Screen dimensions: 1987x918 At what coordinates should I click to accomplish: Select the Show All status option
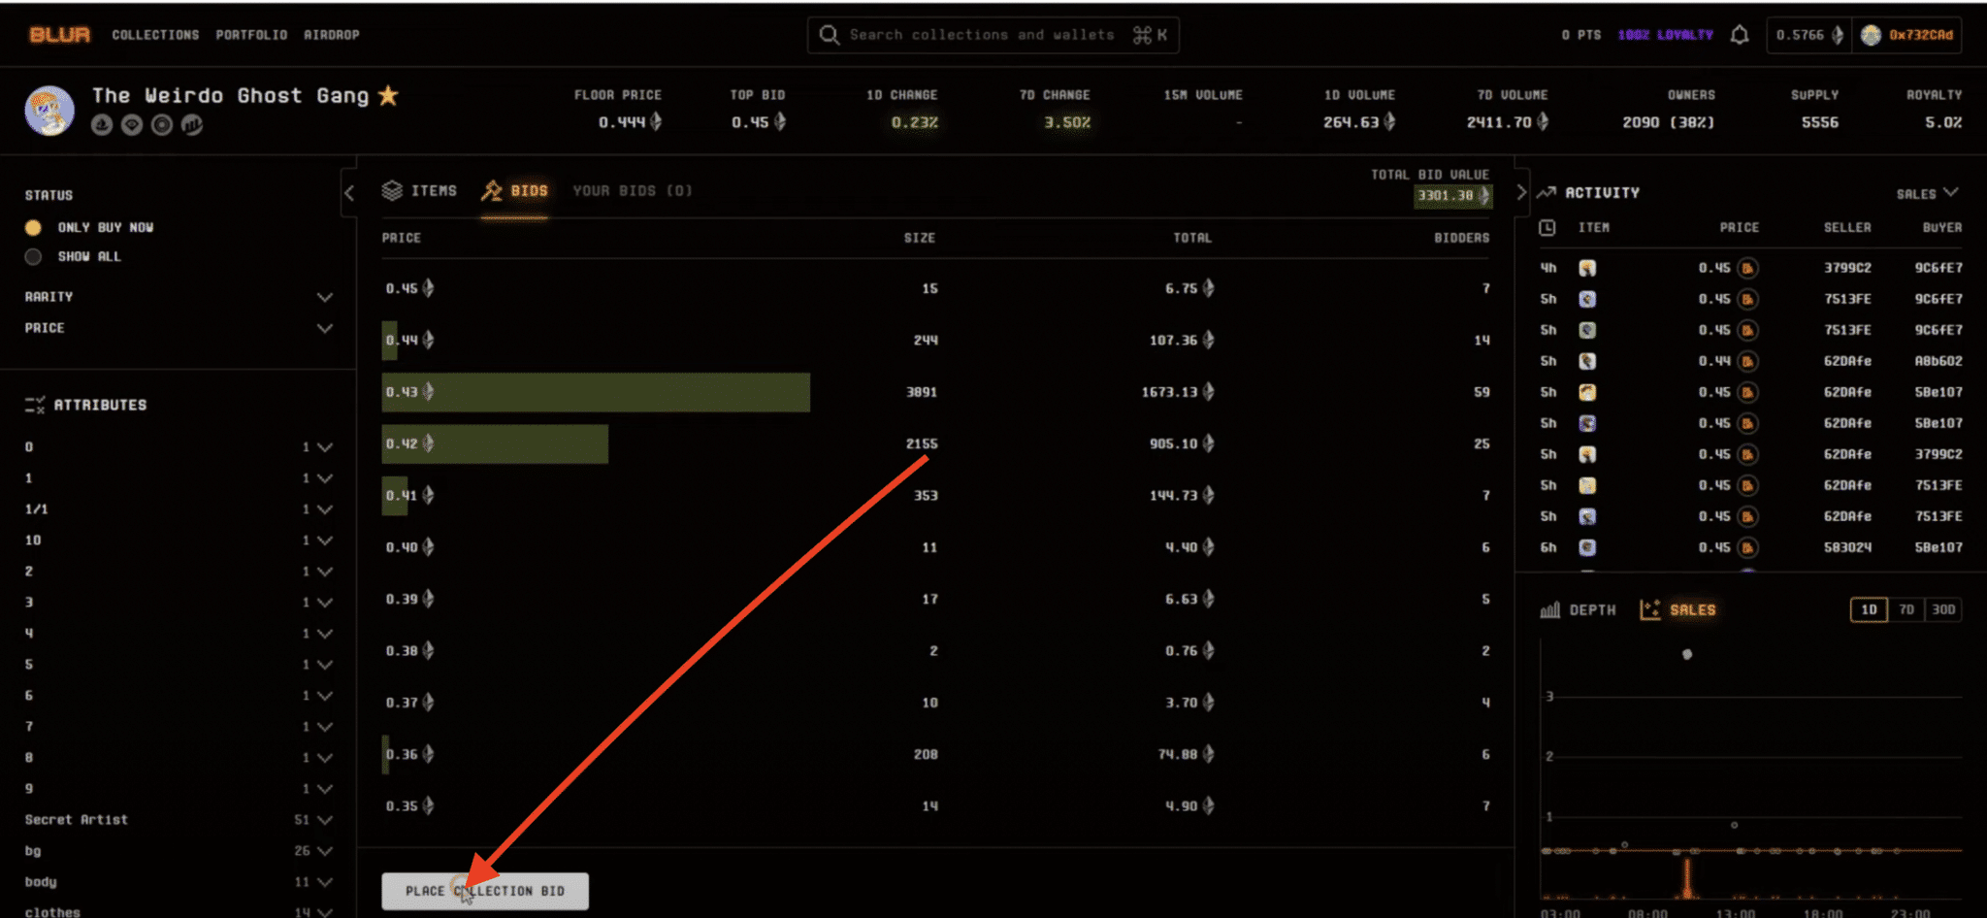[34, 257]
